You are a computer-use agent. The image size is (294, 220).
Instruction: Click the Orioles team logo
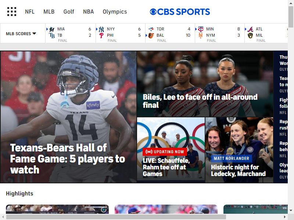(151, 35)
